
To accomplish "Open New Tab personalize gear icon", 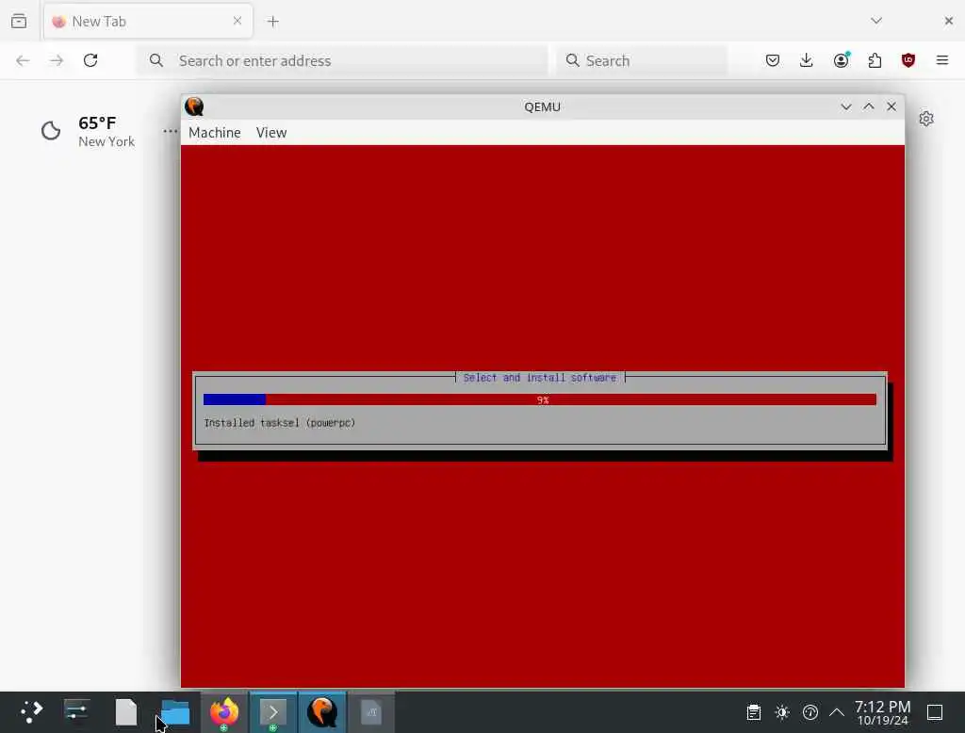I will point(926,118).
